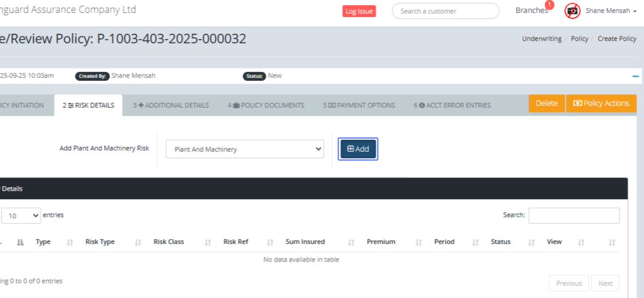The width and height of the screenshot is (644, 298).
Task: Sort table by Status column arrows
Action: coord(531,243)
